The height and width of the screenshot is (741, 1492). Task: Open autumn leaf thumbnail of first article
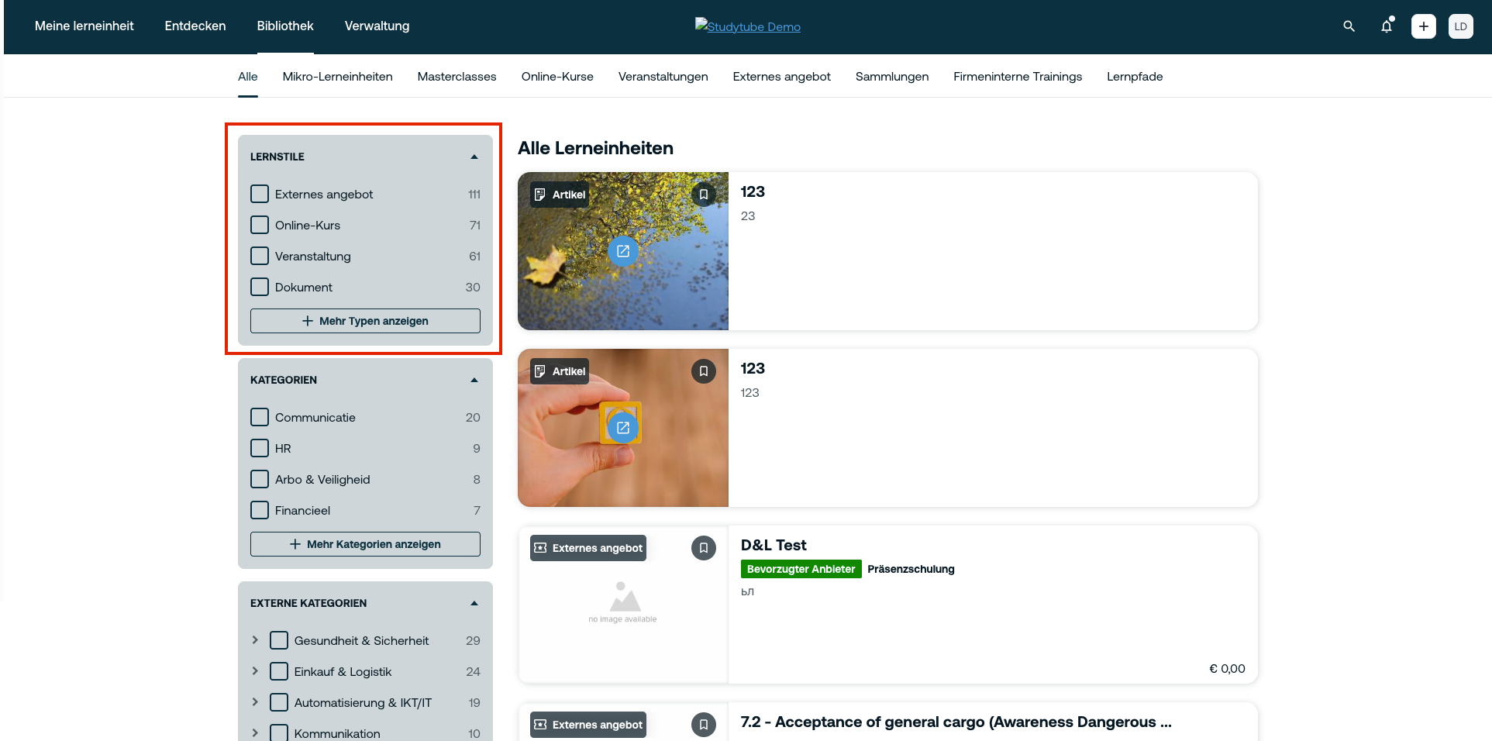click(x=623, y=251)
